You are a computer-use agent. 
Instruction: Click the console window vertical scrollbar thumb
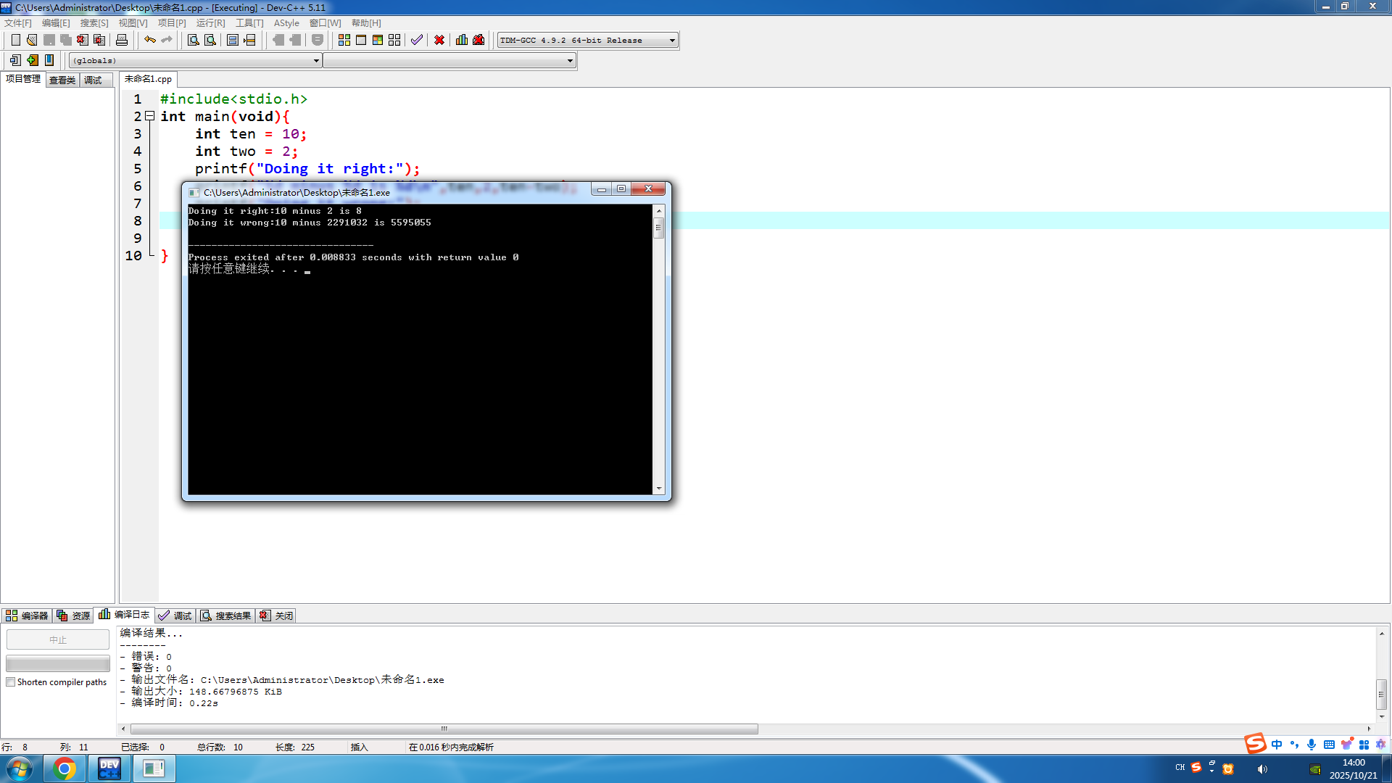pos(658,228)
